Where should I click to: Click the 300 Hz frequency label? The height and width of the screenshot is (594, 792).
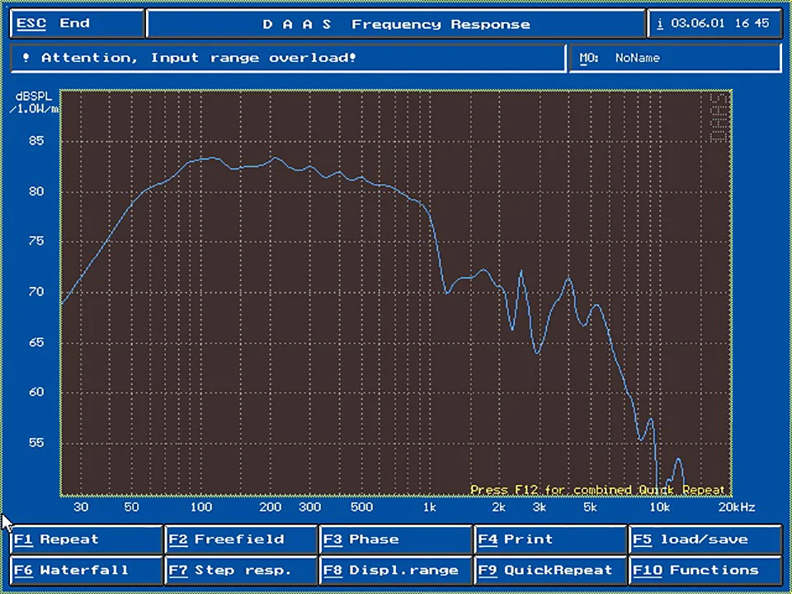coord(309,507)
